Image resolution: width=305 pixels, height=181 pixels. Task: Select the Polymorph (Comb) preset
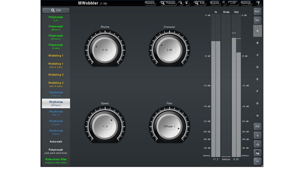[56, 47]
